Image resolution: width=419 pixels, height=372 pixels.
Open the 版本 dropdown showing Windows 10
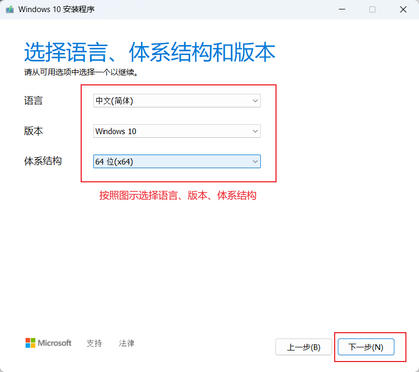pos(177,131)
